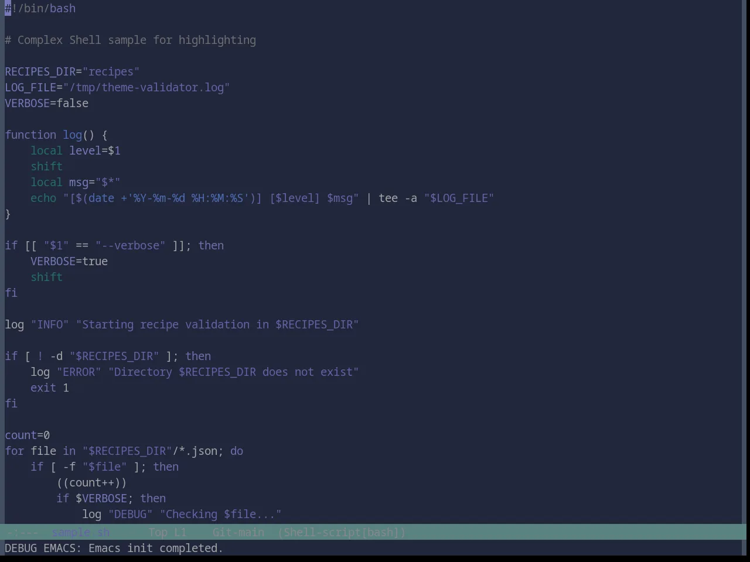Click the Top L1 position indicator
Screen dimensions: 750x562
167,532
